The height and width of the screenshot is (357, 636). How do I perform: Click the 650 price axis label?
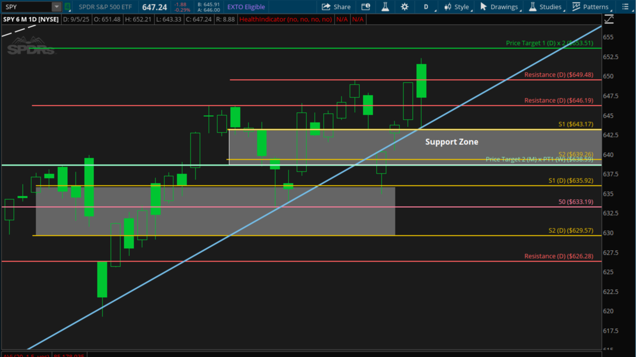tap(608, 76)
